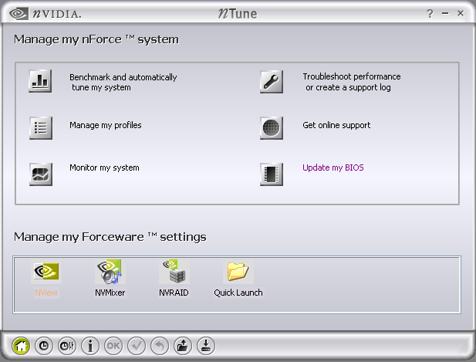Select the BIOS chip icon
Image resolution: width=476 pixels, height=362 pixels.
coord(272,174)
